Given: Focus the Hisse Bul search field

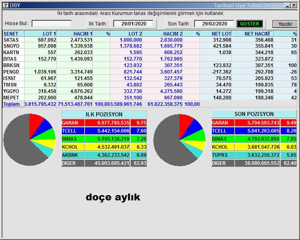Looking at the screenshot, I should click(x=52, y=24).
